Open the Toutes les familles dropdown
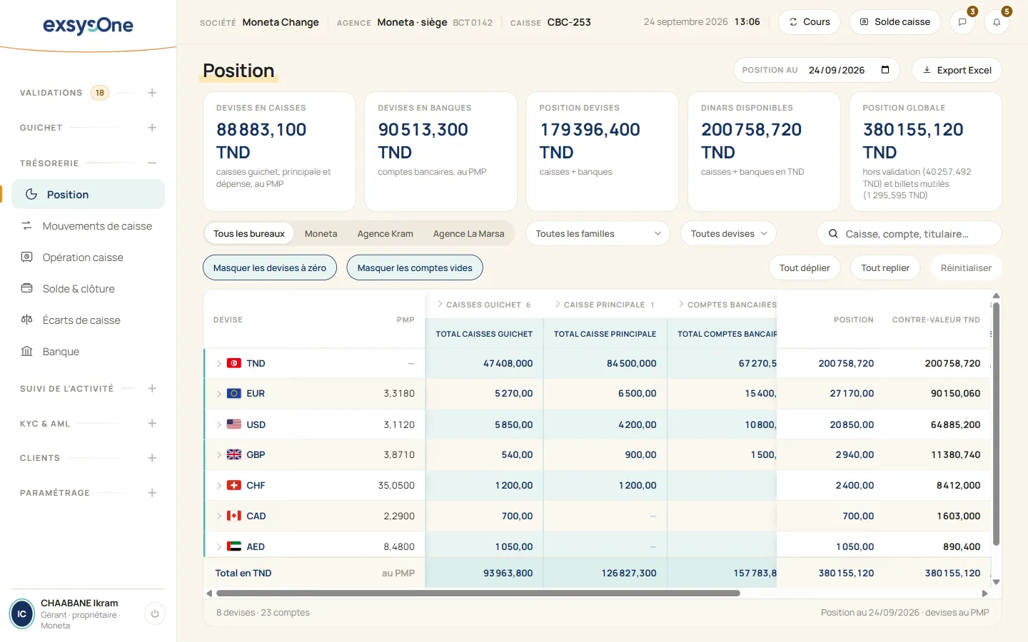 (x=598, y=233)
